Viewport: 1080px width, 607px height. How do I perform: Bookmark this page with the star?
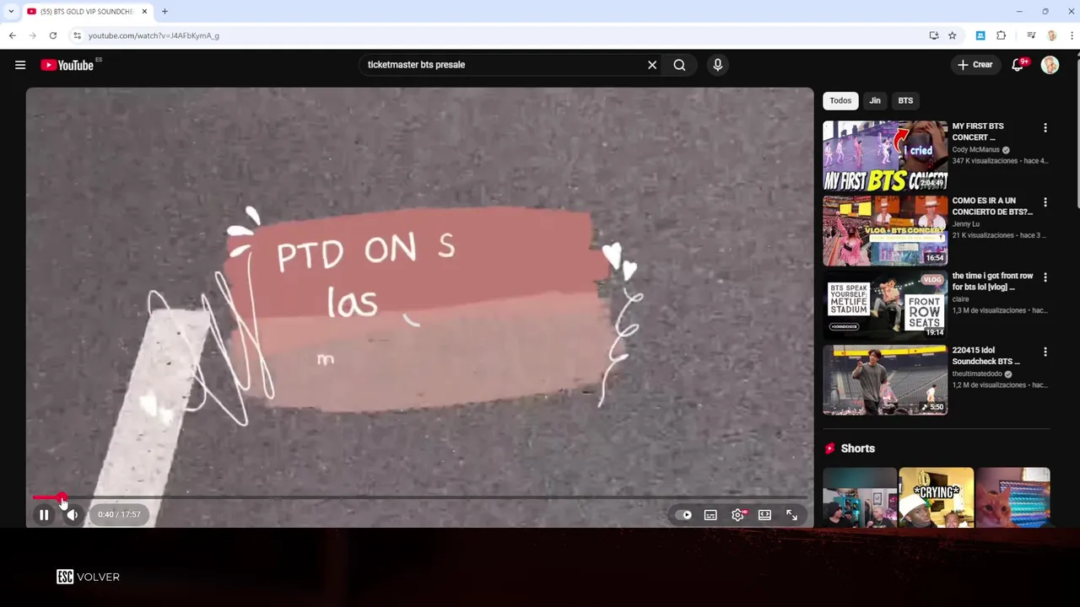pos(953,35)
